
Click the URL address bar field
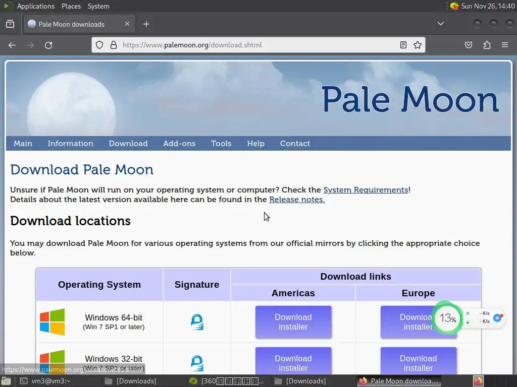[258, 45]
